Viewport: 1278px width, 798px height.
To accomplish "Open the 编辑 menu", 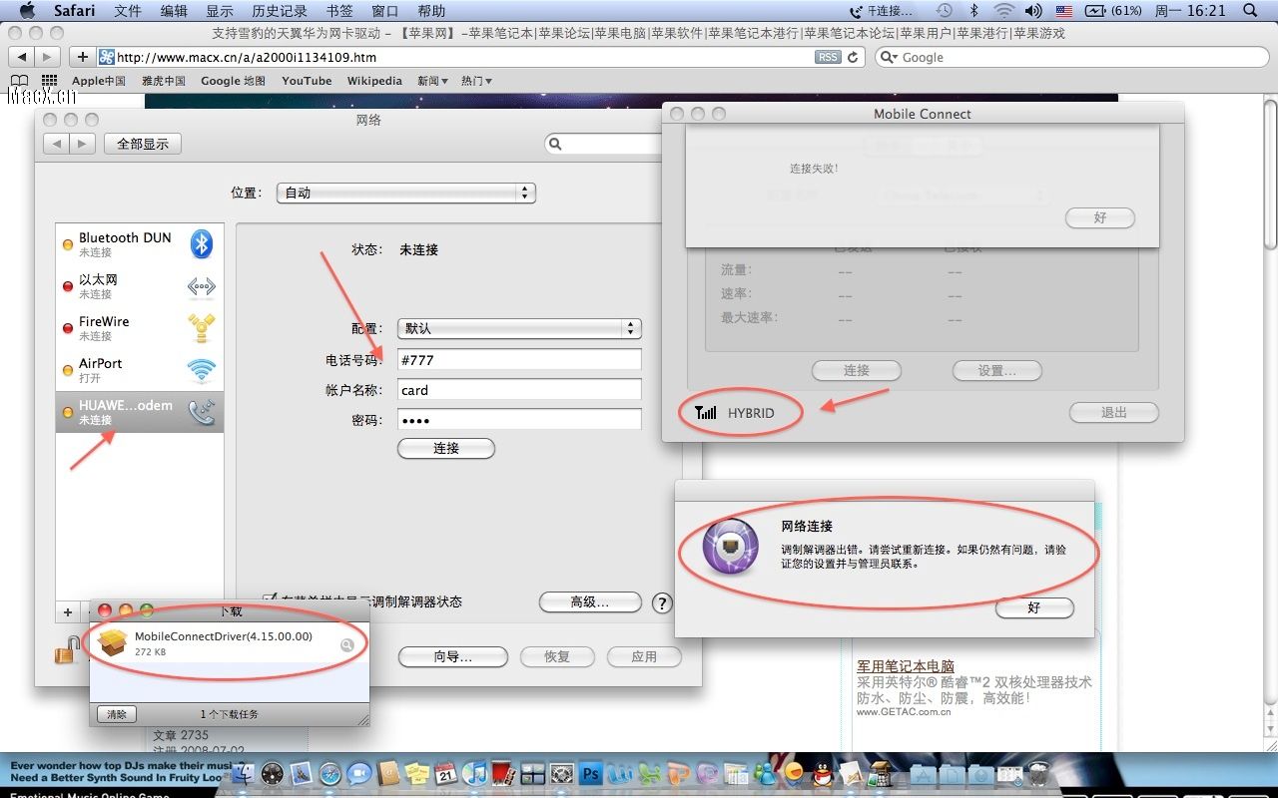I will (x=174, y=11).
